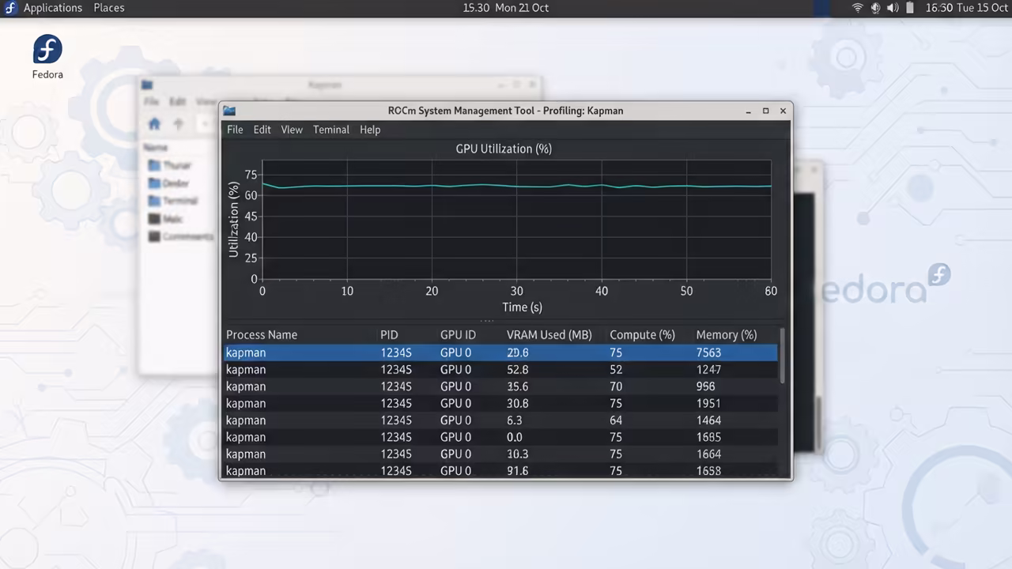Click the up arrow in Kapman window toolbar
This screenshot has height=569, width=1012.
179,123
